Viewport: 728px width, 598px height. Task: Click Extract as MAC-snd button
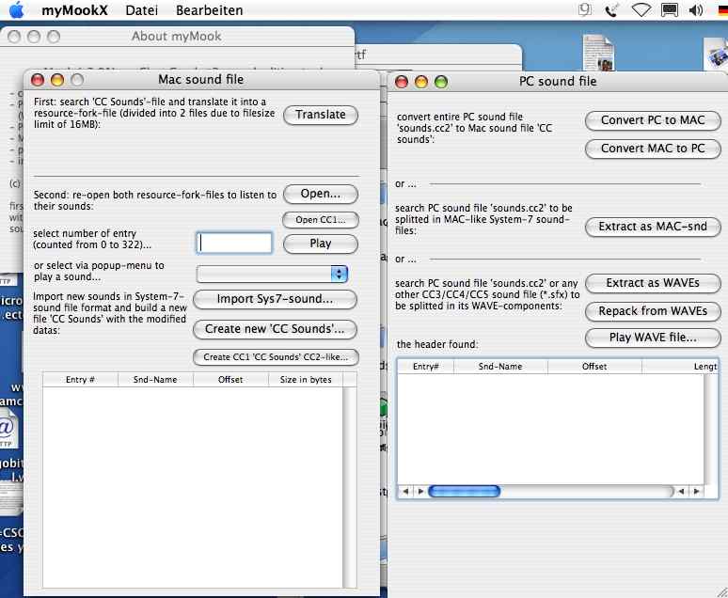click(653, 227)
